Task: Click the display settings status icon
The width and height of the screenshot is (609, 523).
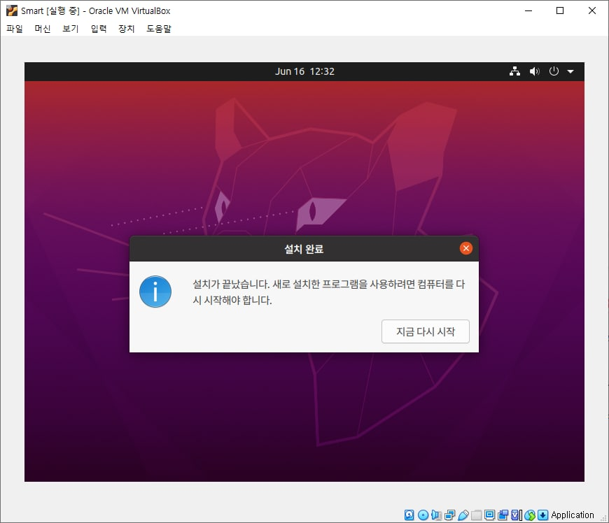Action: pos(490,515)
